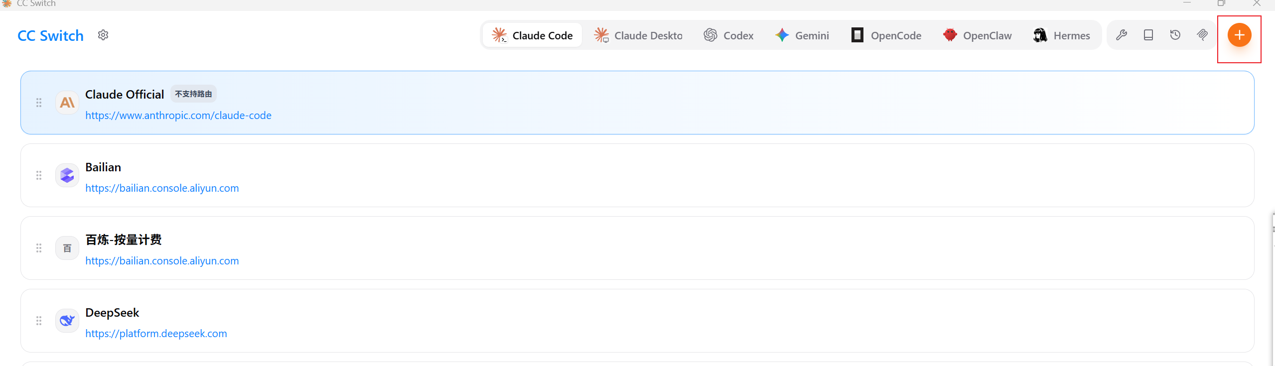Viewport: 1275px width, 366px height.
Task: Click the 不支持路由 badge
Action: tap(193, 94)
